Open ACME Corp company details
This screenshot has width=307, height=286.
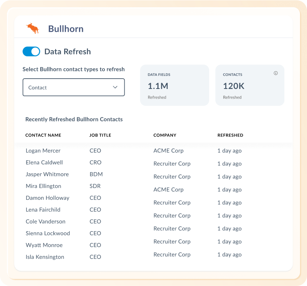[x=168, y=151]
